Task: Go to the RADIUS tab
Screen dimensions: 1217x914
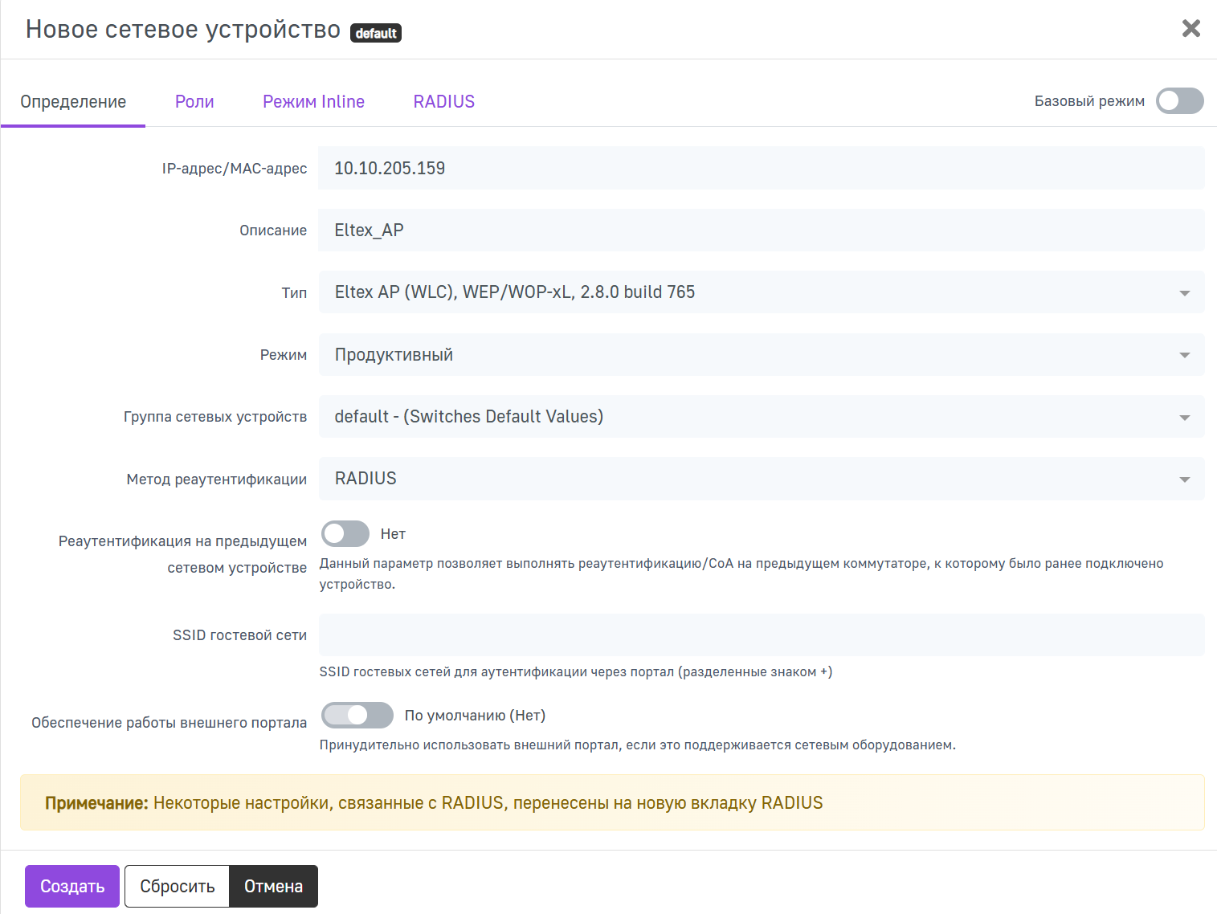Action: (443, 102)
